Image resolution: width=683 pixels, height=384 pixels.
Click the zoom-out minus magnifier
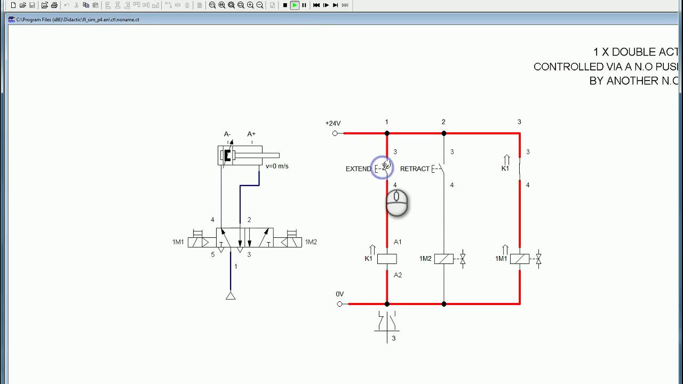pyautogui.click(x=260, y=5)
